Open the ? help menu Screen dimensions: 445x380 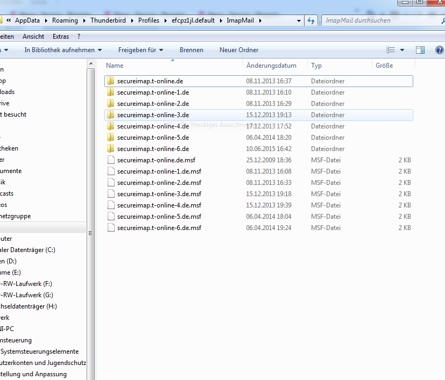[x=79, y=37]
